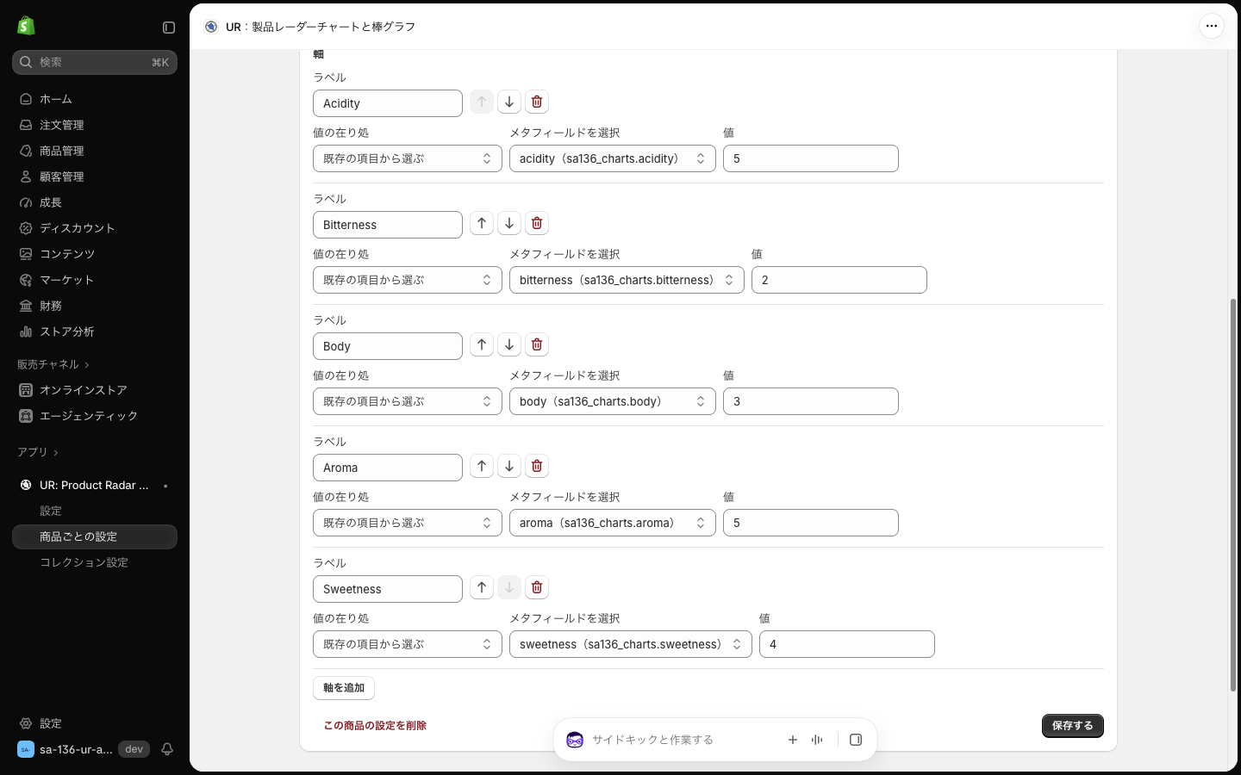Viewport: 1241px width, 775px height.
Task: Click the Shopify logo icon
Action: pos(26,26)
